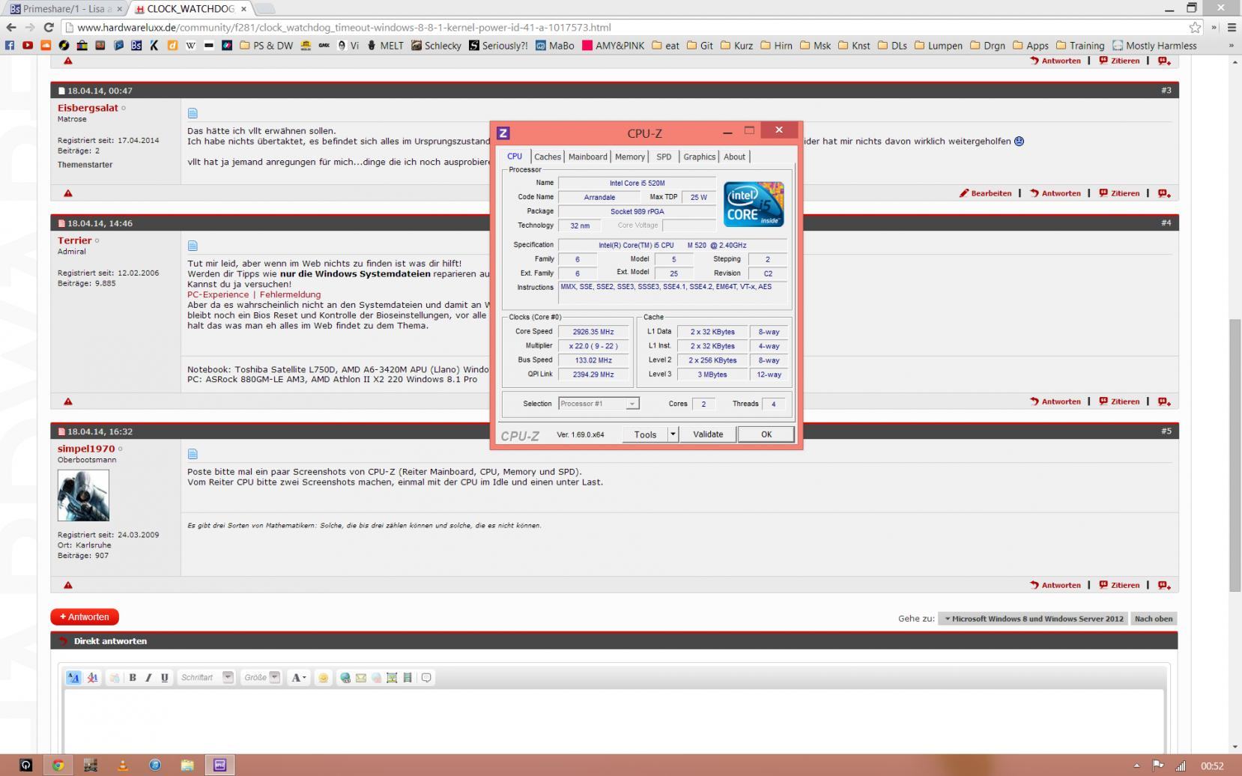Insert video using filmstrip icon

tap(408, 677)
